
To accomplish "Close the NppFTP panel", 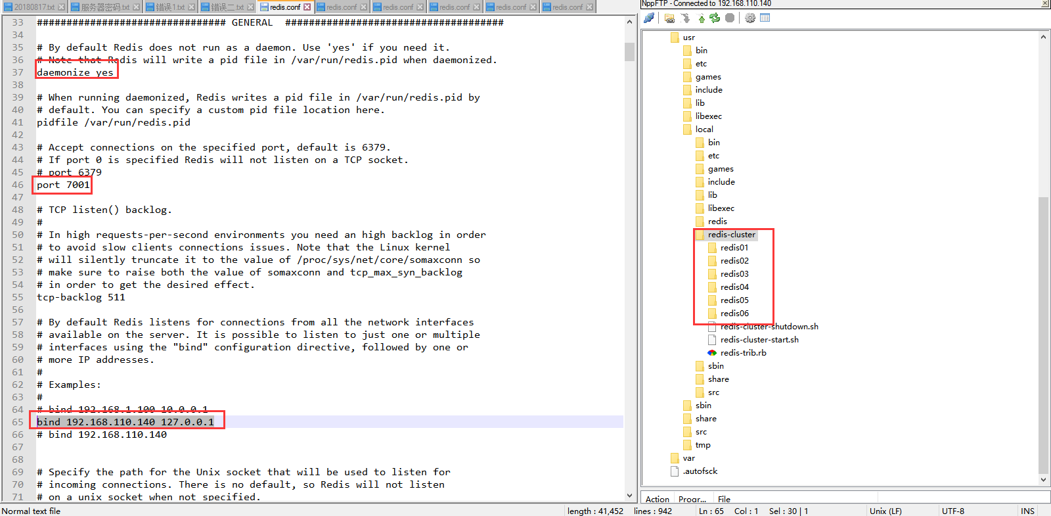I will point(1045,3).
